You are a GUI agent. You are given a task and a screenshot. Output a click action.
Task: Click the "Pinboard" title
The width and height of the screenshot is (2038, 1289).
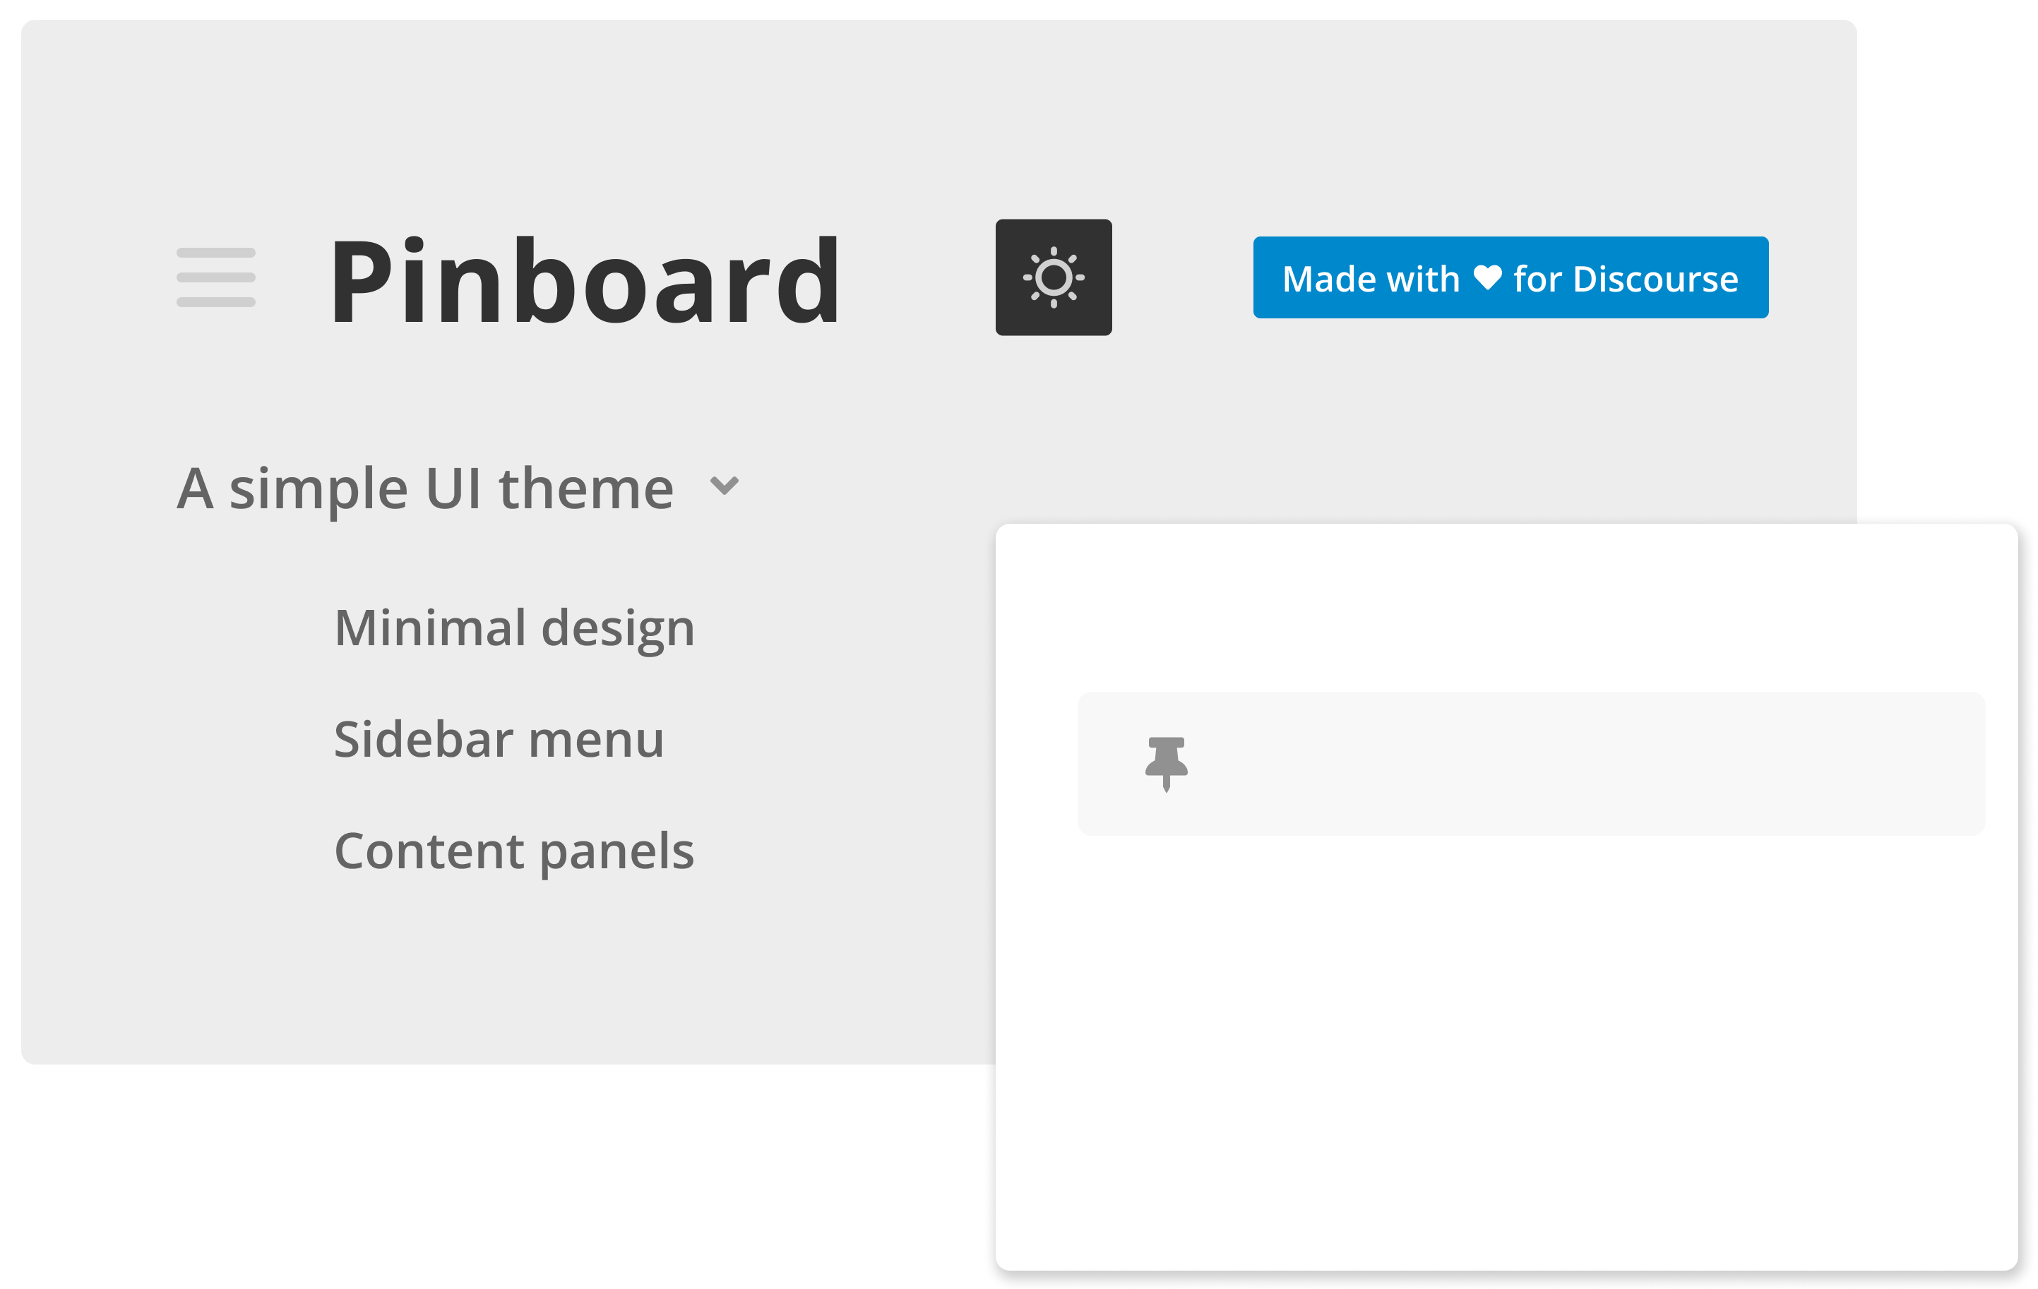[584, 281]
